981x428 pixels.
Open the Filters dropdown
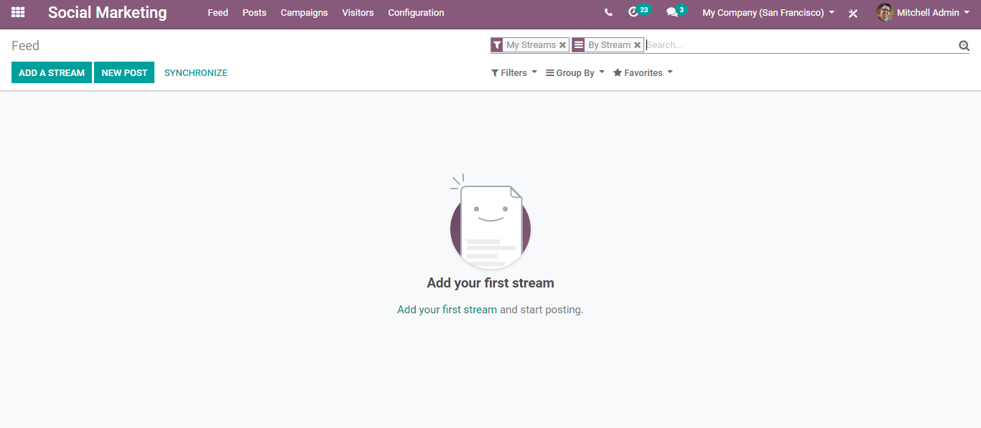point(514,72)
